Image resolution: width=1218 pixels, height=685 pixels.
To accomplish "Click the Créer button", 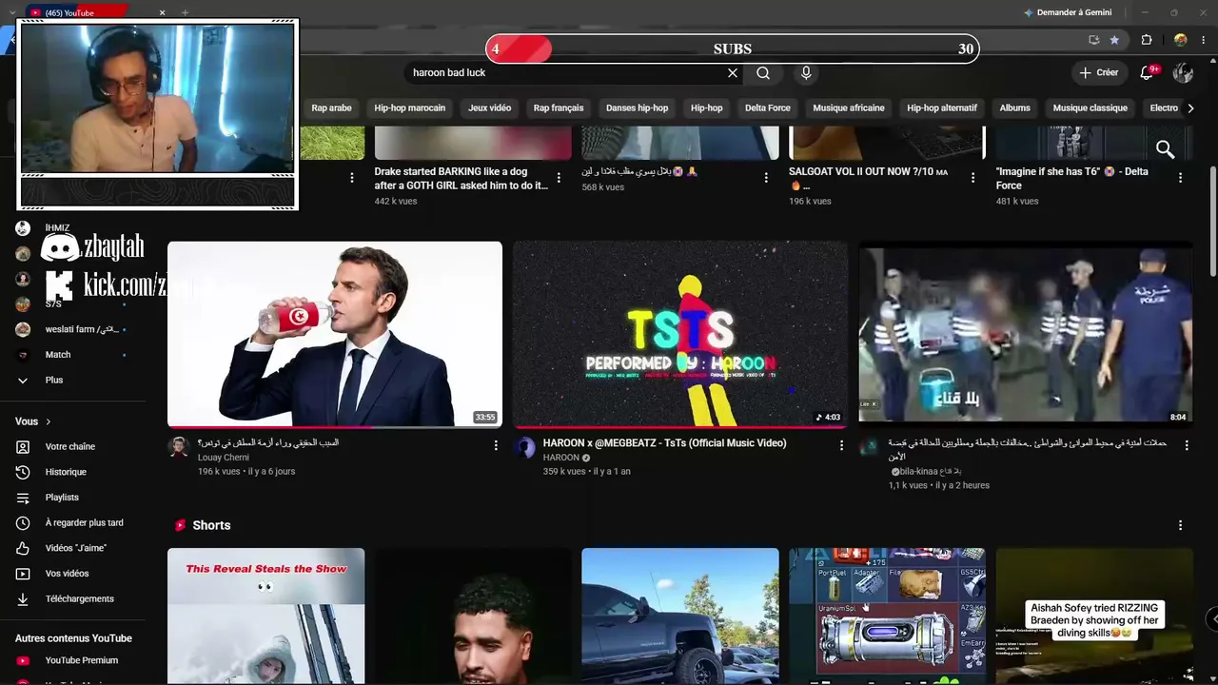I will [1099, 73].
